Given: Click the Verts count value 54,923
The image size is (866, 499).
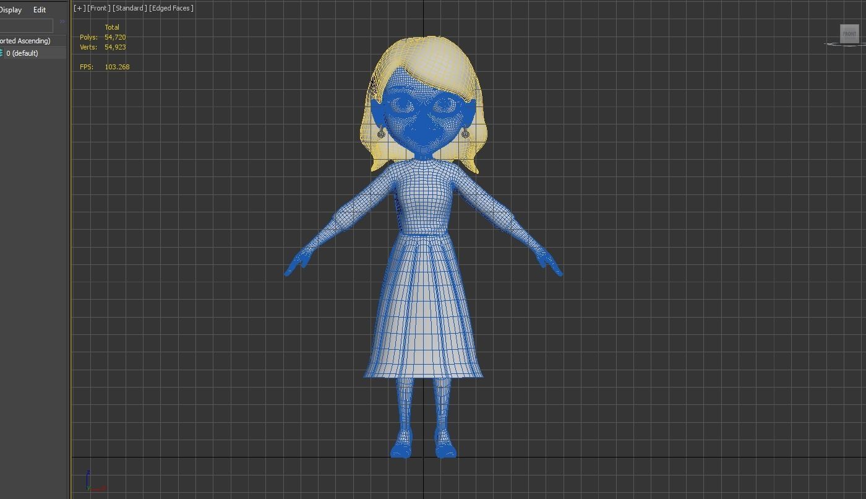Looking at the screenshot, I should (115, 47).
